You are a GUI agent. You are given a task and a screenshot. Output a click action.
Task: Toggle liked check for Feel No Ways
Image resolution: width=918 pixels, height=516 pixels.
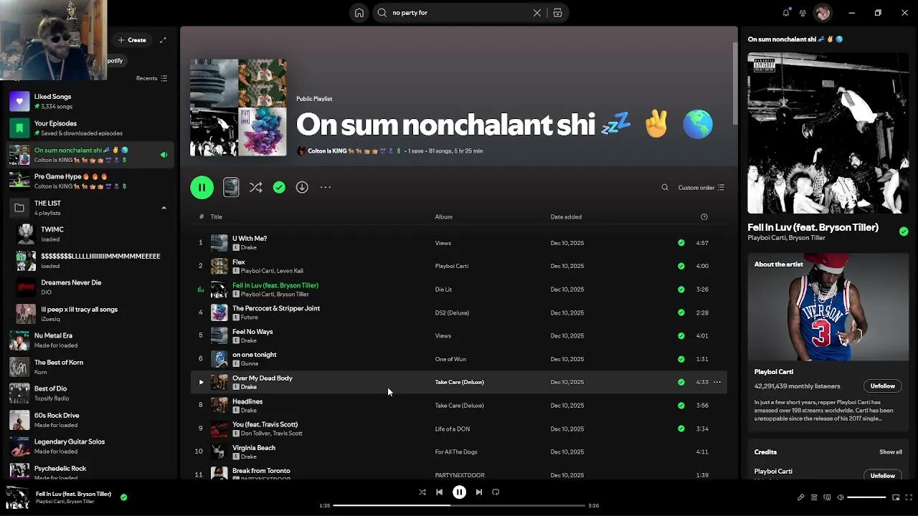coord(681,335)
